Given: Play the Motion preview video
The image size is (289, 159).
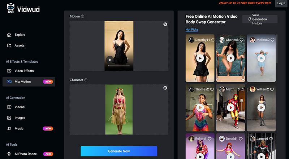Looking at the screenshot, I should point(110,60).
